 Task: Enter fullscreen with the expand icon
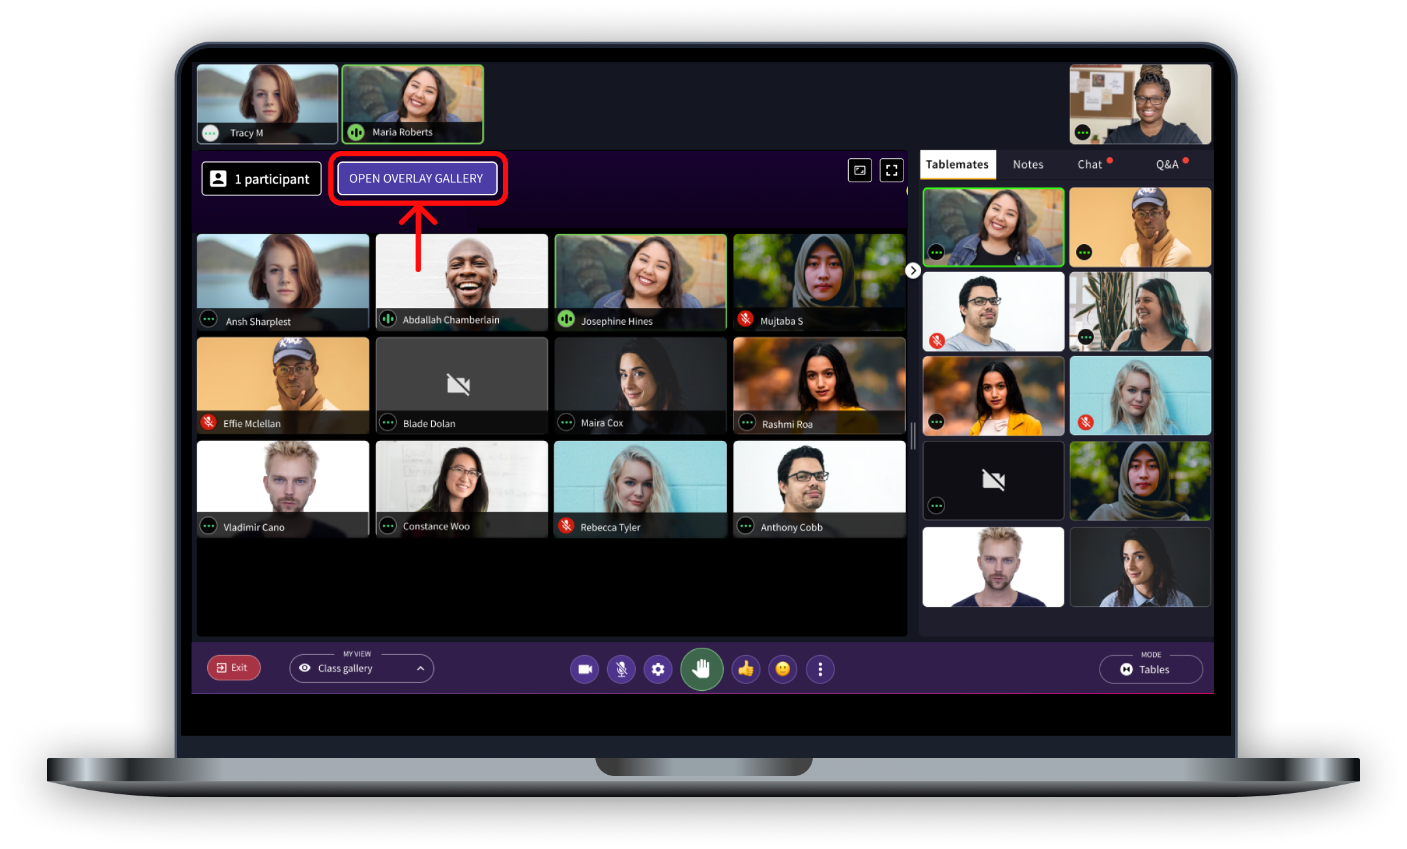(892, 171)
